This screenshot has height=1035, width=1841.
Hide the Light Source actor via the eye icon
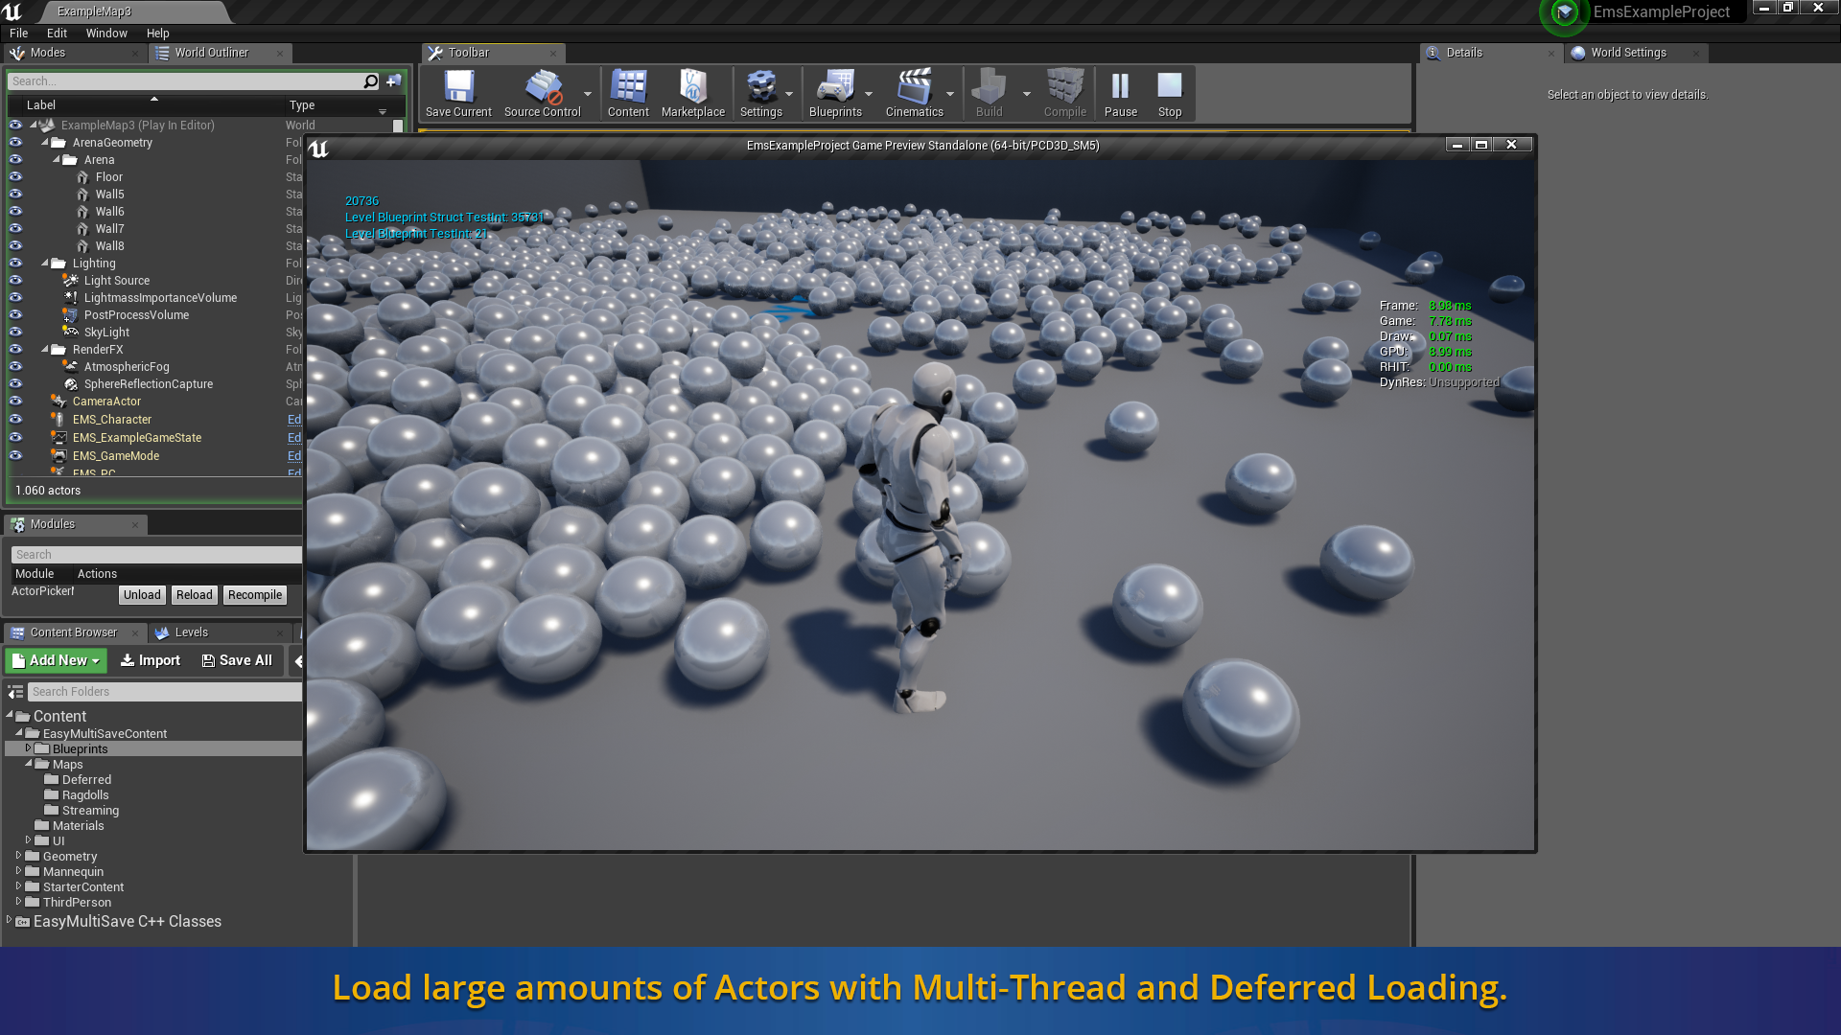tap(15, 281)
